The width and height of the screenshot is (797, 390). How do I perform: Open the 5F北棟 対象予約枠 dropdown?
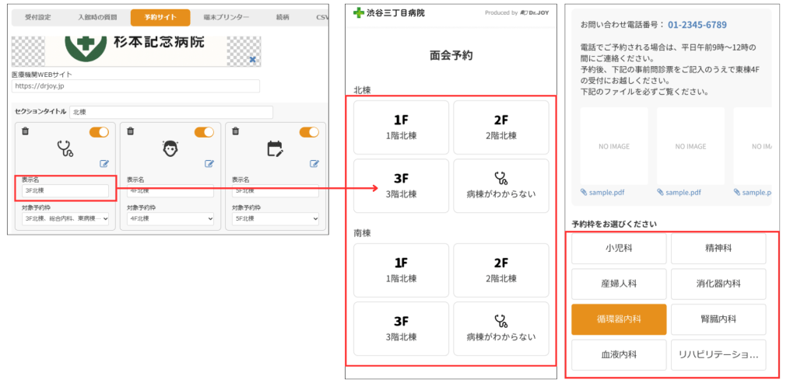tap(275, 219)
